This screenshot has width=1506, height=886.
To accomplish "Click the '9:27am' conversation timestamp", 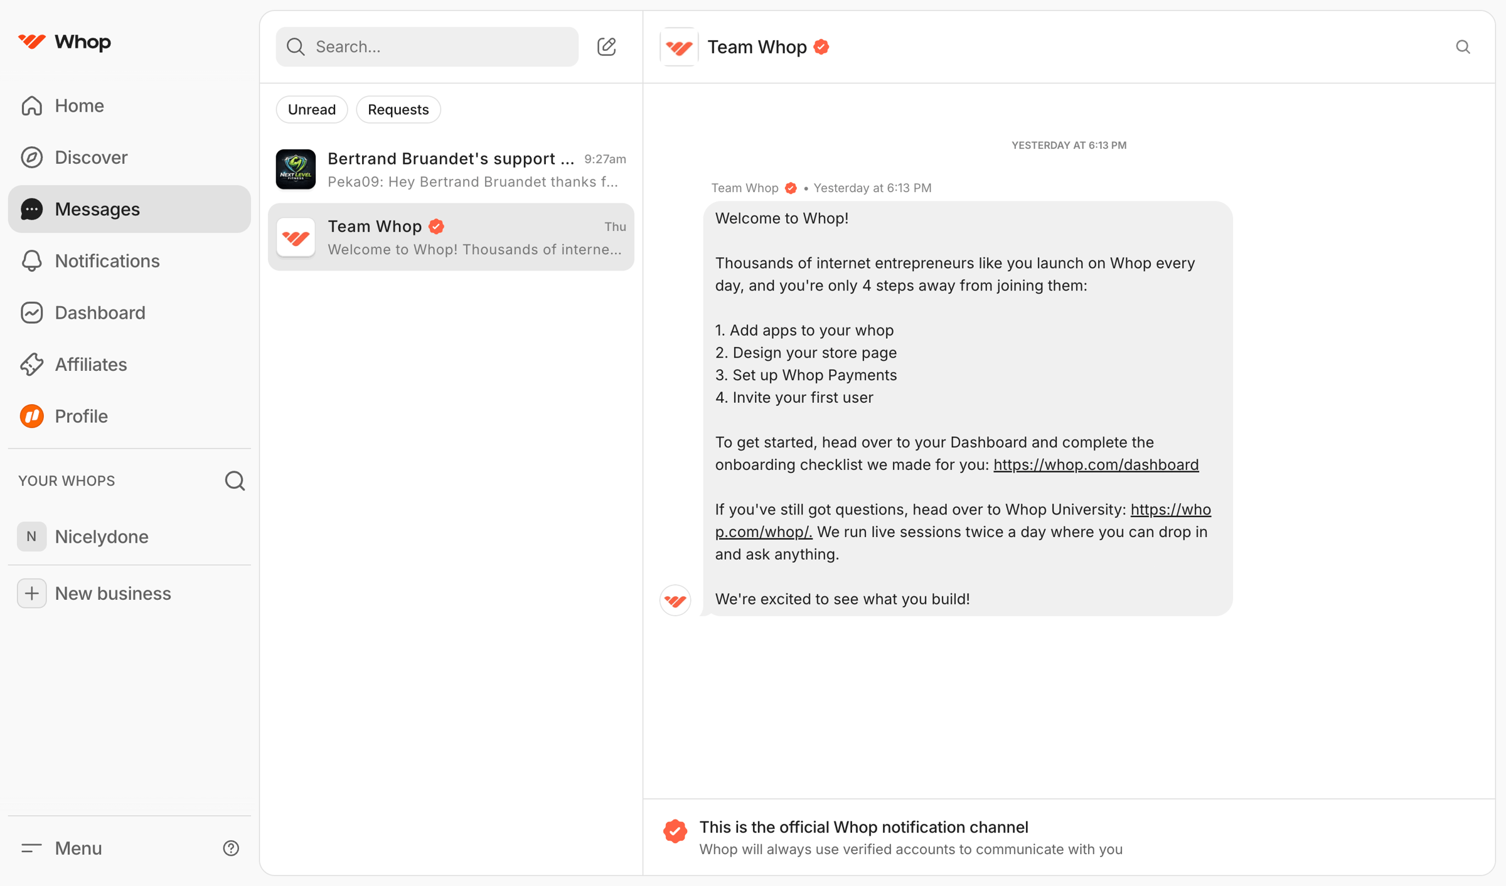I will [605, 159].
